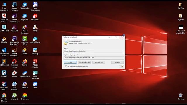Select the Brackets desktop icon

click(x=4, y=74)
